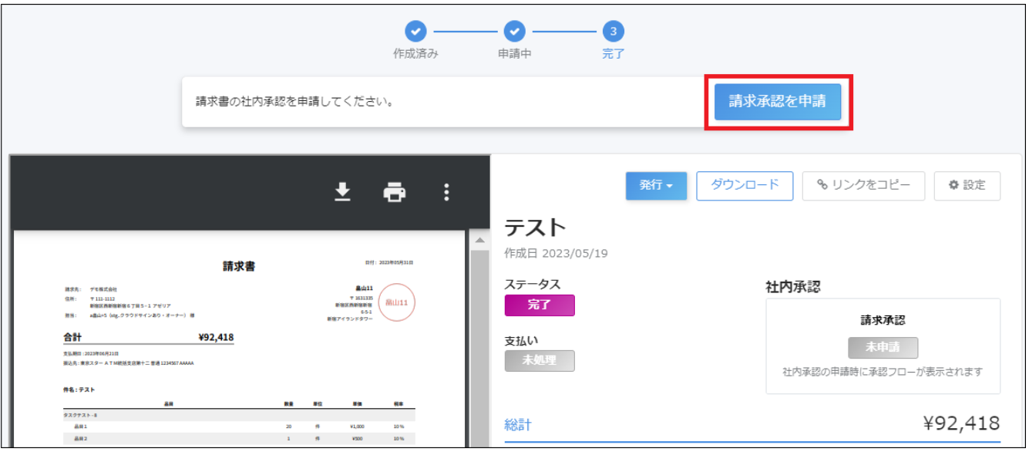Click the 社内承認 heading
The height and width of the screenshot is (452, 1029).
pos(793,287)
